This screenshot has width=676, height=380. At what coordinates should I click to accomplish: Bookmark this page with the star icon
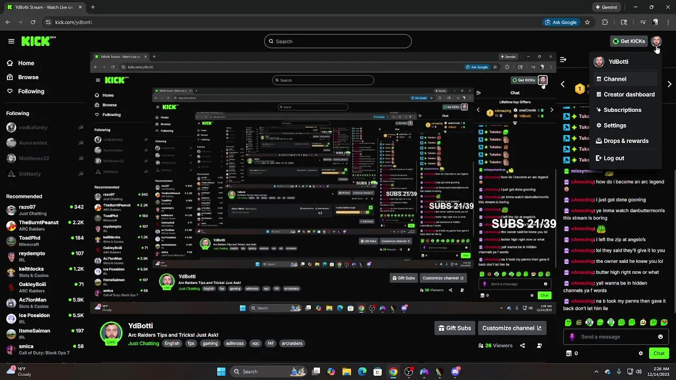click(587, 22)
